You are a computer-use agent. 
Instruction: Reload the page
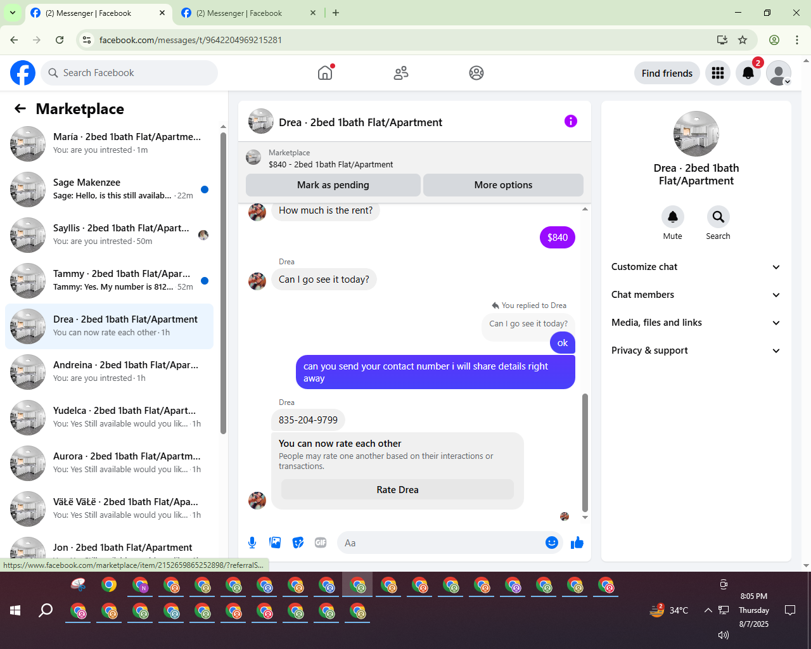tap(60, 40)
